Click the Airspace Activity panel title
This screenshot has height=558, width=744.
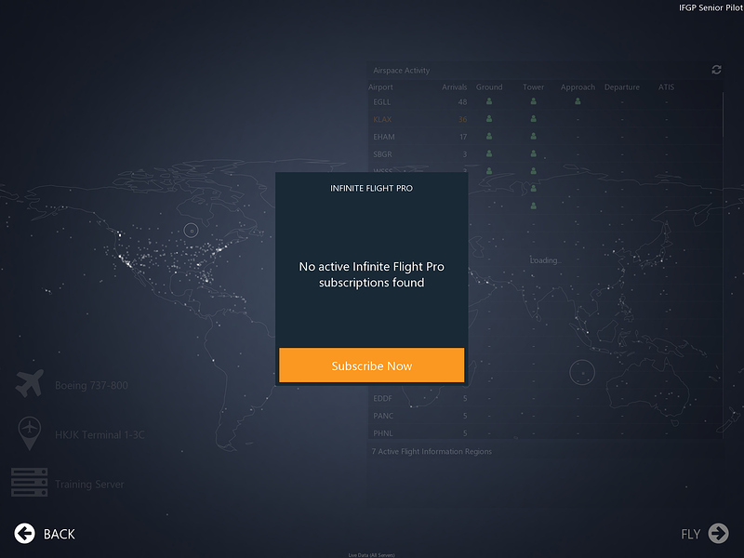[x=402, y=71]
